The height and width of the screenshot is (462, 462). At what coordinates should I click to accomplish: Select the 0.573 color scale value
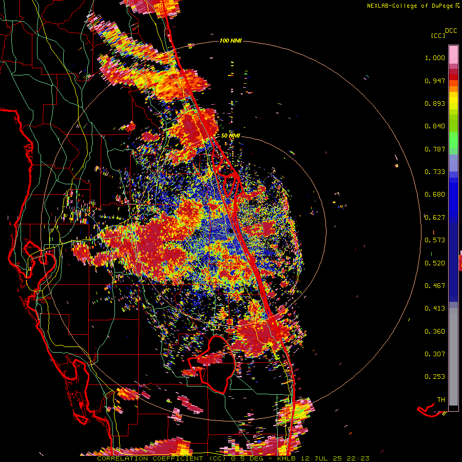[435, 240]
